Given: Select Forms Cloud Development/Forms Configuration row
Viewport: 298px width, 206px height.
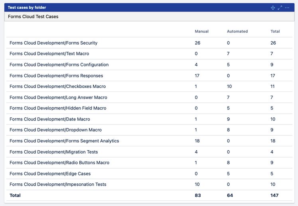Looking at the screenshot, I should pos(59,65).
